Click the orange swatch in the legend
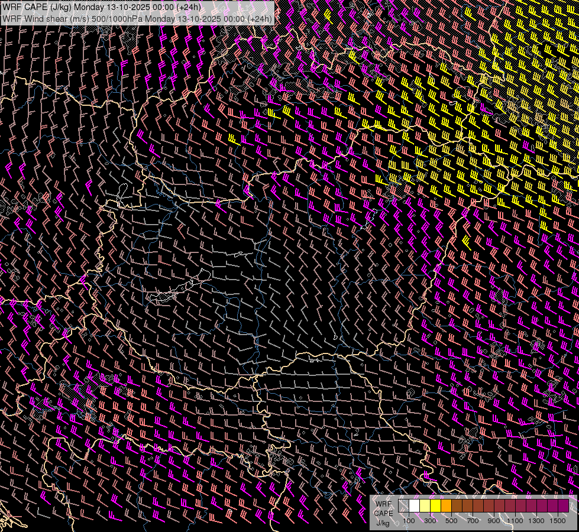Screen dimensions: 579x532 (x=447, y=506)
